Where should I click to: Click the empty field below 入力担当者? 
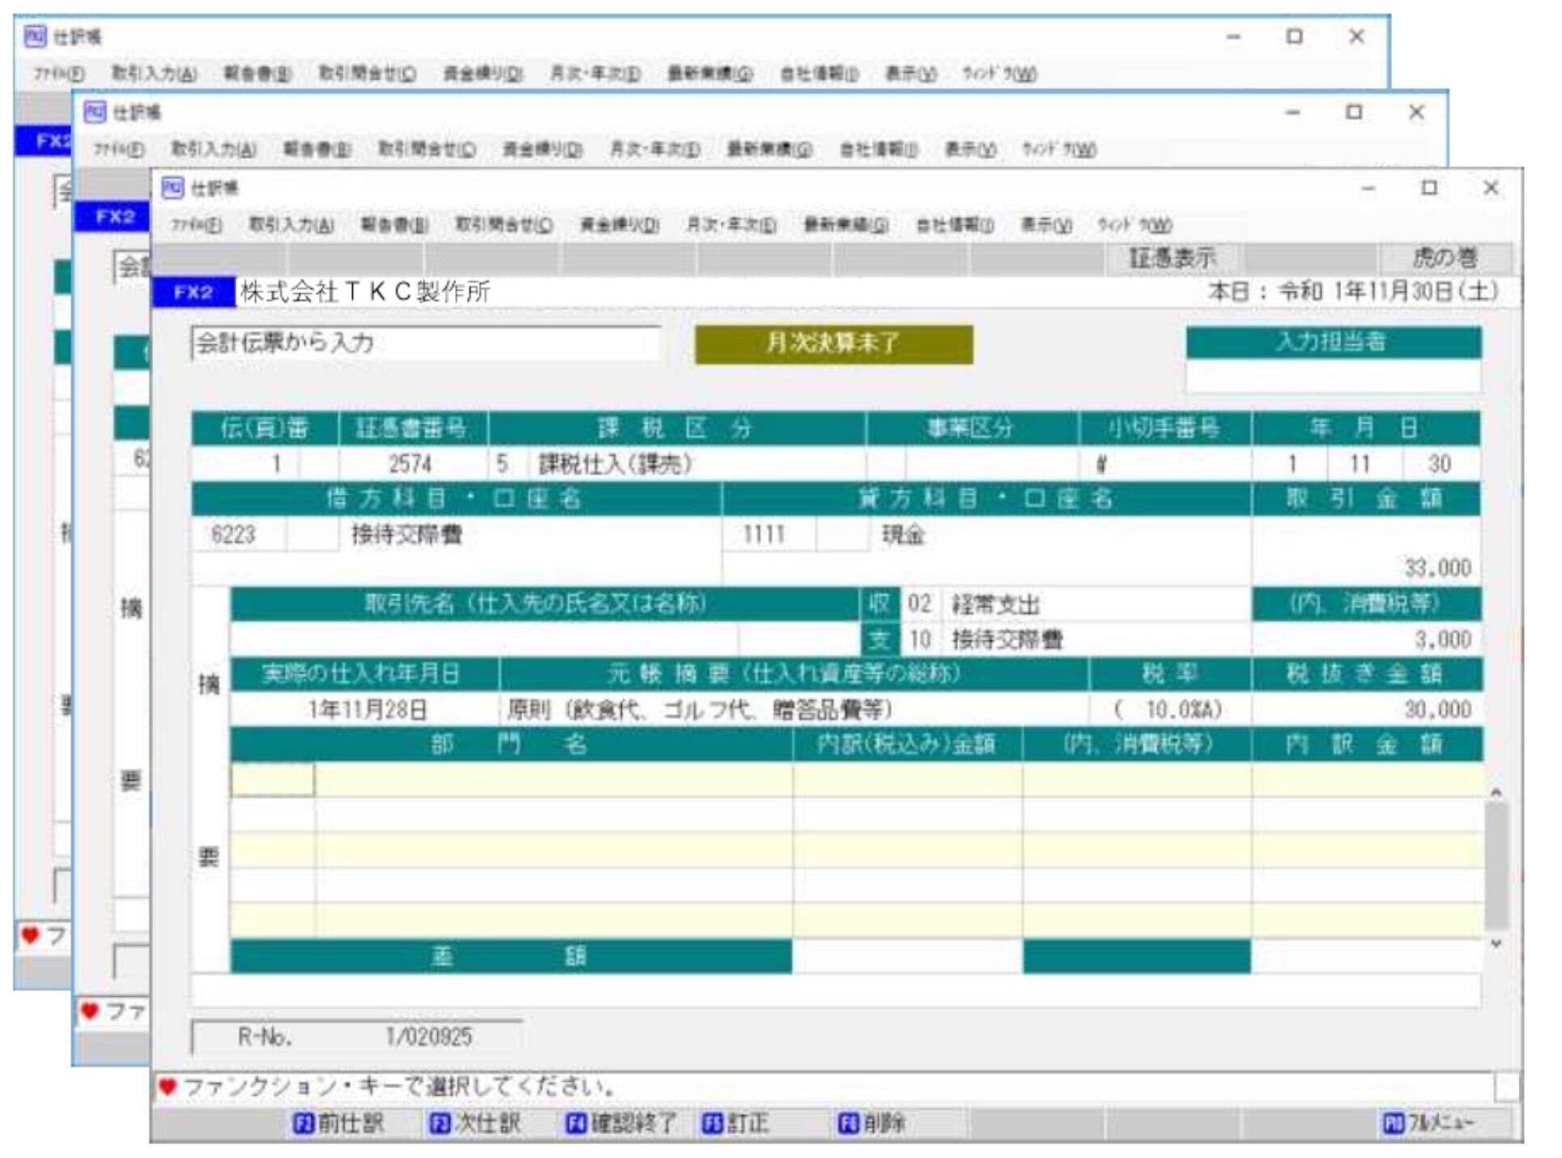[x=1333, y=376]
